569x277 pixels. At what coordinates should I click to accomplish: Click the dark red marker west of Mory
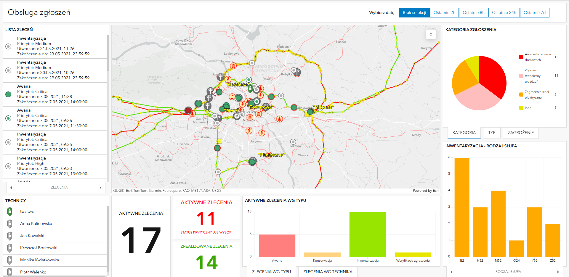(188, 110)
